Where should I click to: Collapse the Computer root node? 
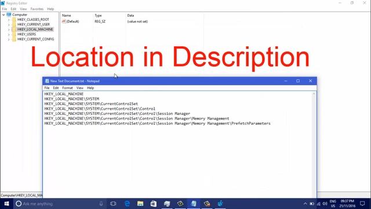pyautogui.click(x=3, y=15)
